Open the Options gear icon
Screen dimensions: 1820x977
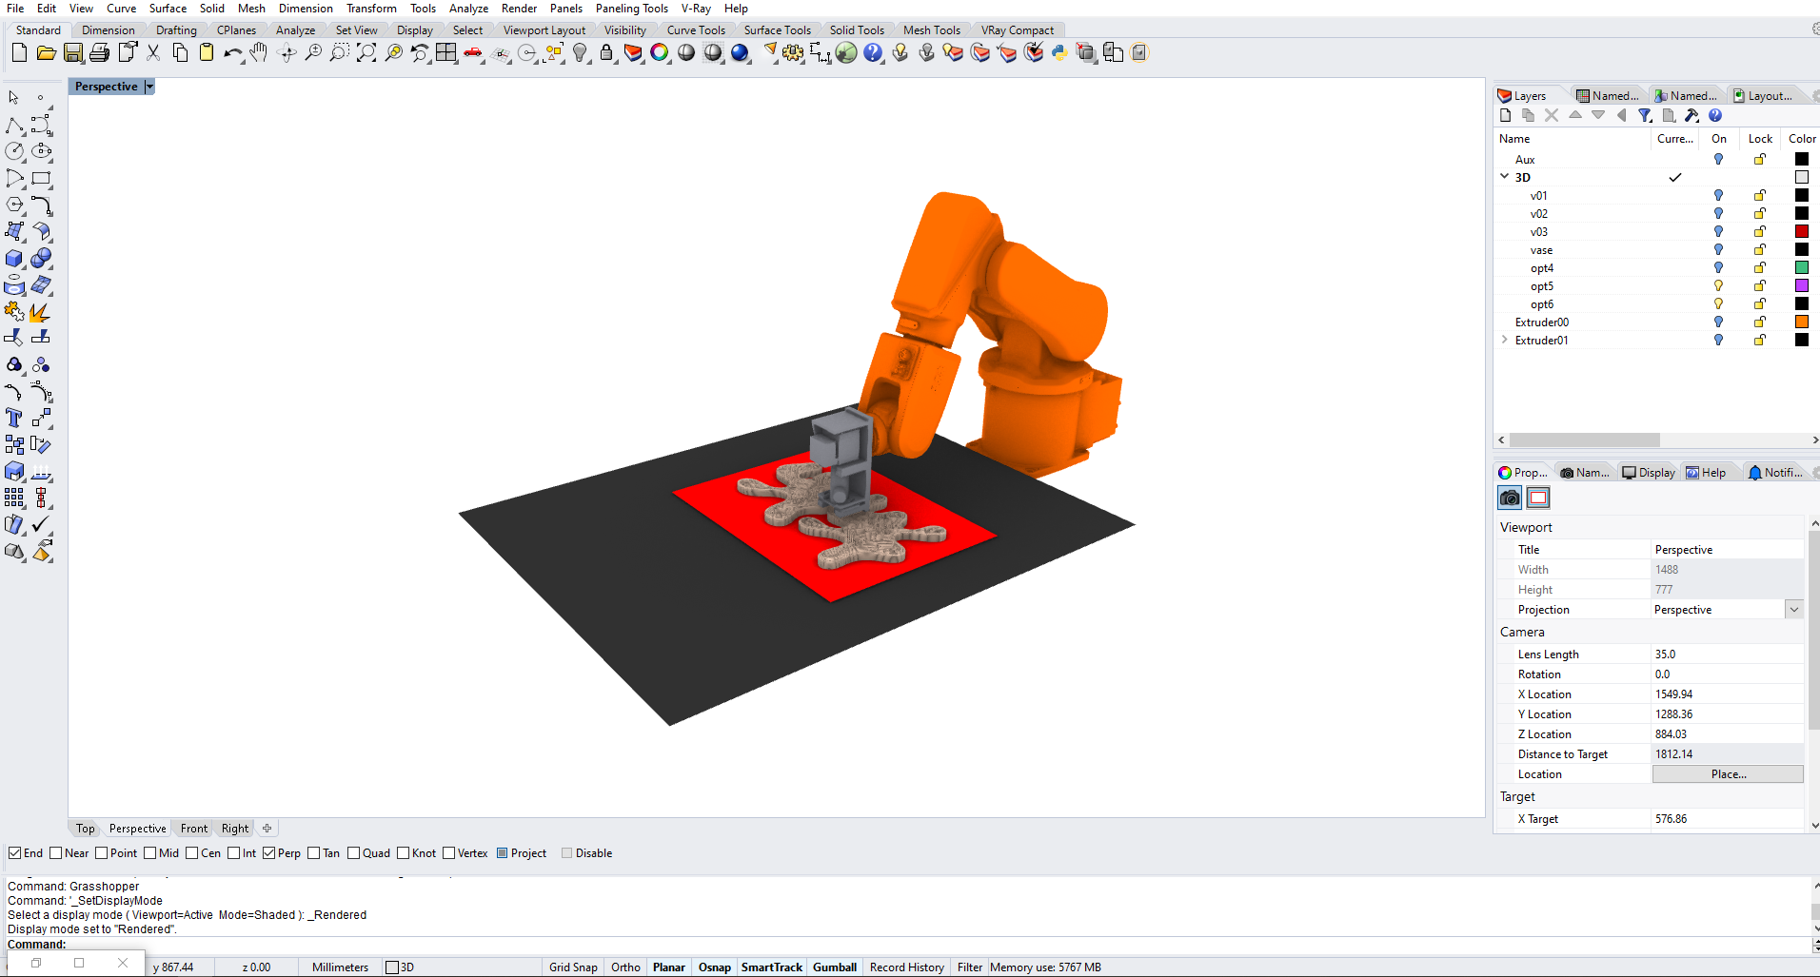(793, 53)
